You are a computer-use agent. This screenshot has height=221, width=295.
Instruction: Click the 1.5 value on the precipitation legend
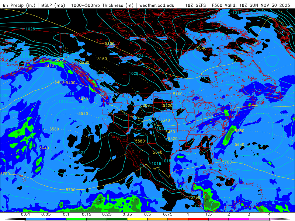coord(208,214)
